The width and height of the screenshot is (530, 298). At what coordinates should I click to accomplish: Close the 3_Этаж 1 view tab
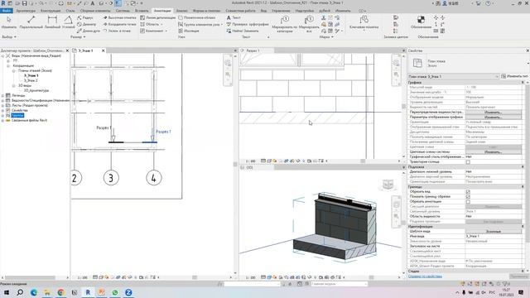103,50
